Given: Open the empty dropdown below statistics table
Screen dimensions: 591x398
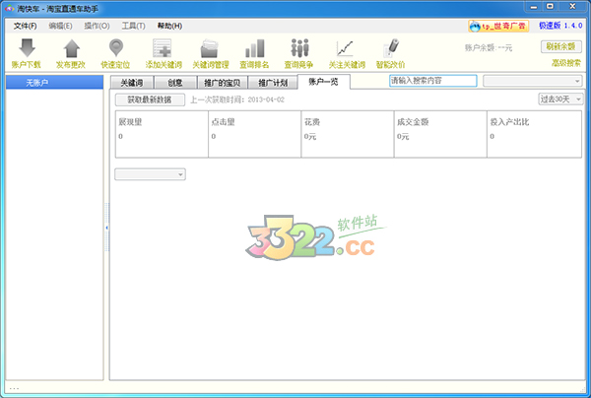Looking at the screenshot, I should coord(150,174).
